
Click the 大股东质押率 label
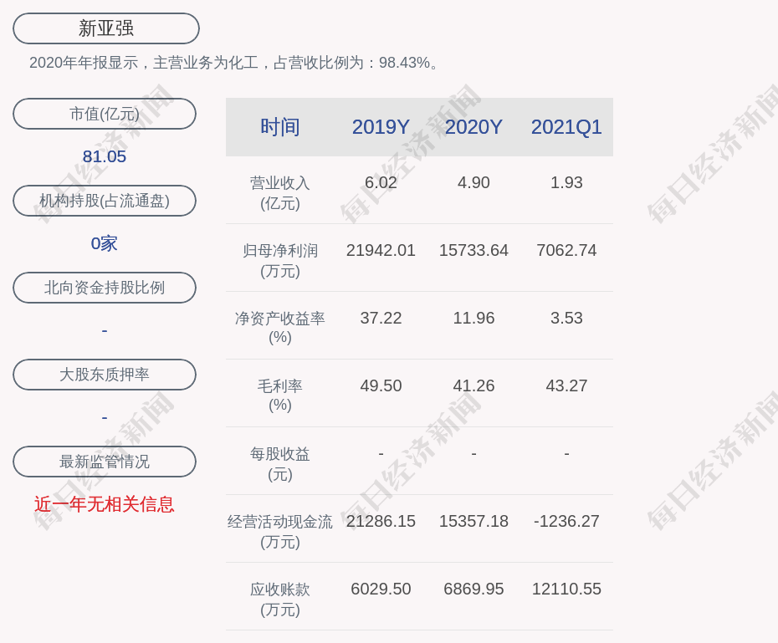[105, 375]
